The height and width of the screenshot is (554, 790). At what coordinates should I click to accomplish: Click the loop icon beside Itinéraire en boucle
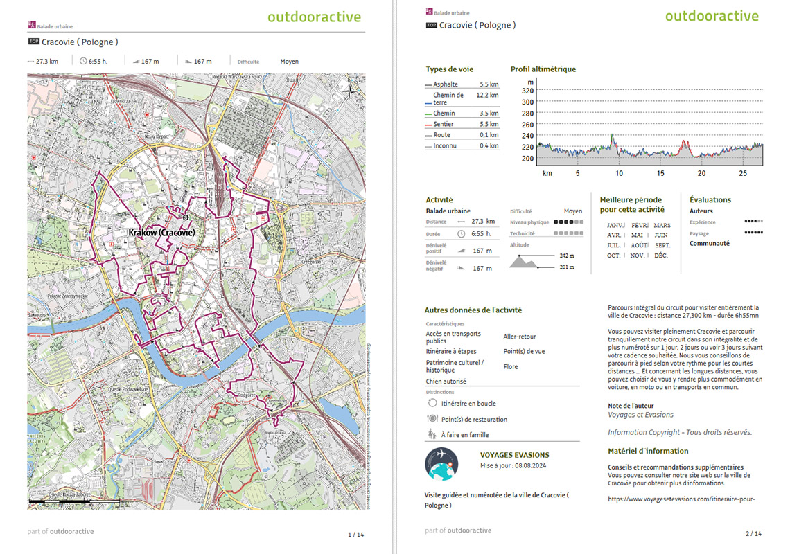click(x=432, y=403)
